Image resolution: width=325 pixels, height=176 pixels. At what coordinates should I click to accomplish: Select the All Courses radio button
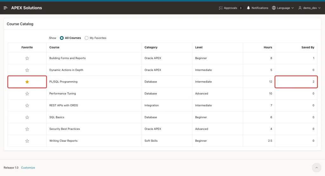(62, 38)
